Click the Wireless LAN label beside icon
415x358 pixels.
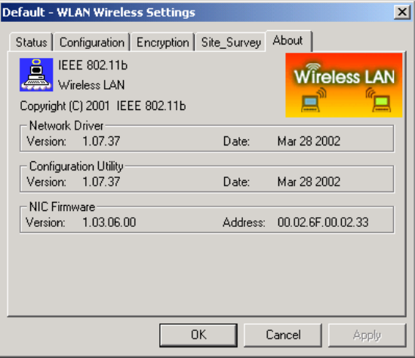point(91,85)
